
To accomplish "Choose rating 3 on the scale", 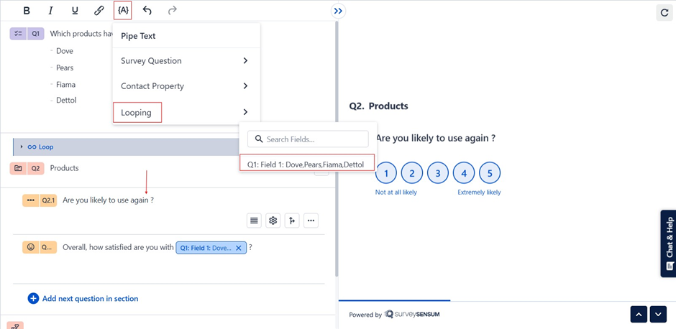I will click(438, 173).
